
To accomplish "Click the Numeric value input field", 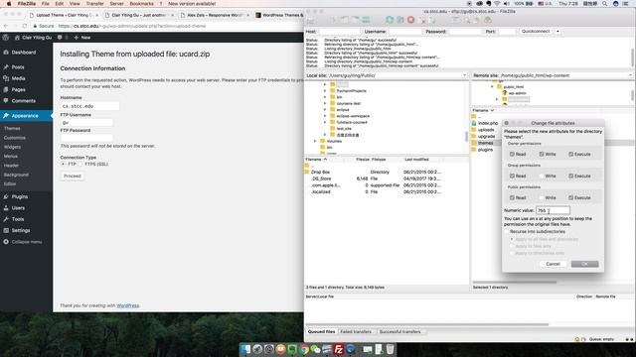I will point(553,210).
